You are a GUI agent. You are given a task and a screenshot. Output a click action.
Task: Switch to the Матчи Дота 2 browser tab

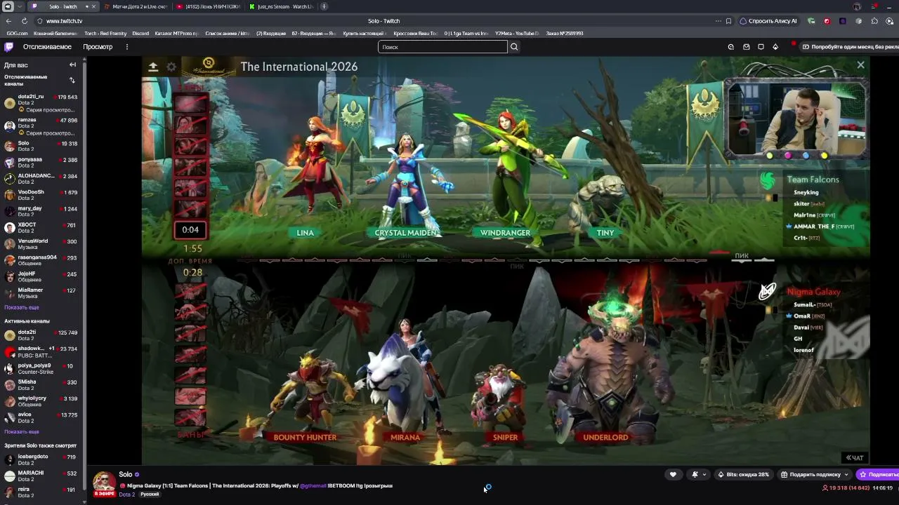[x=135, y=6]
